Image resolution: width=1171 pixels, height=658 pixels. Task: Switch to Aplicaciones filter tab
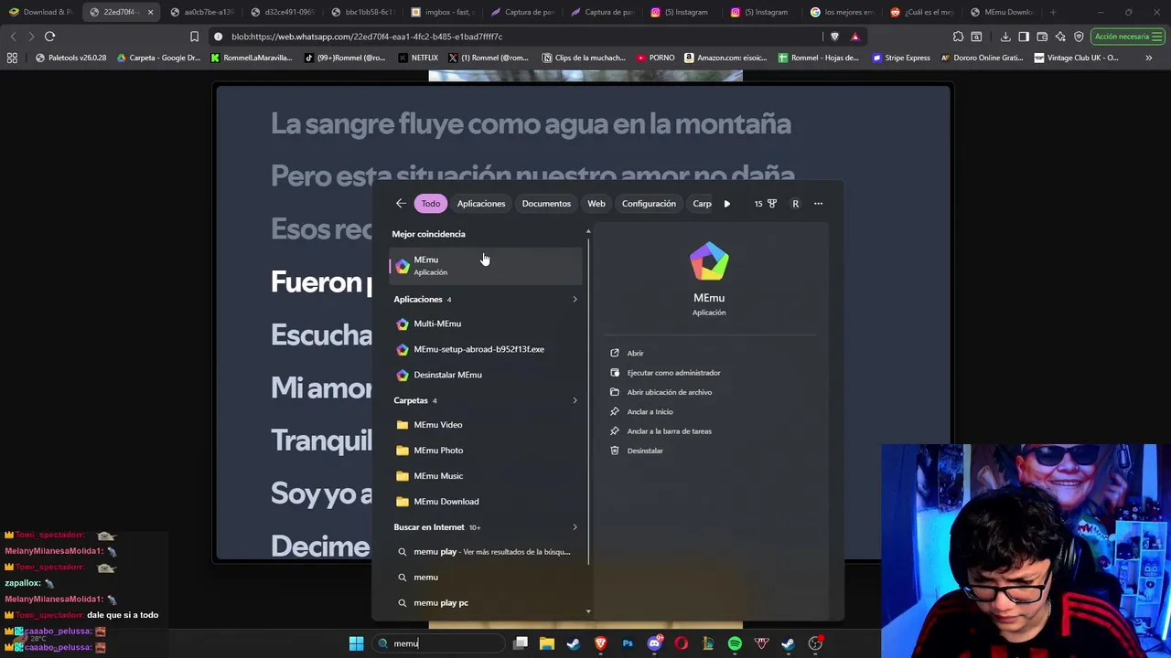pyautogui.click(x=481, y=204)
